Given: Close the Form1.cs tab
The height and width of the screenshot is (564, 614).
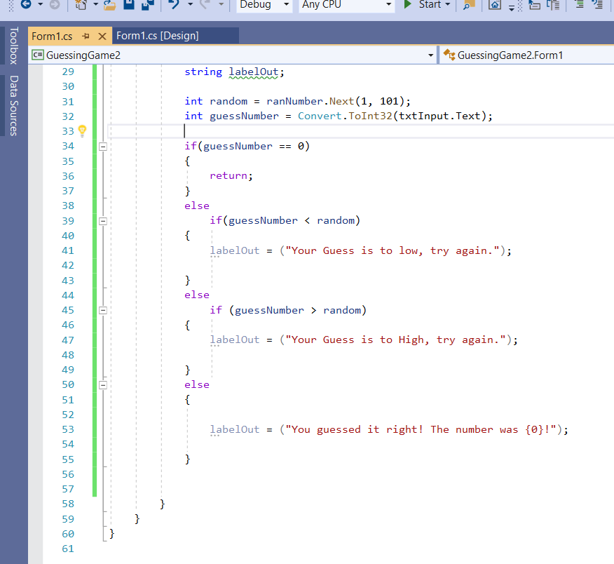Looking at the screenshot, I should [x=102, y=36].
